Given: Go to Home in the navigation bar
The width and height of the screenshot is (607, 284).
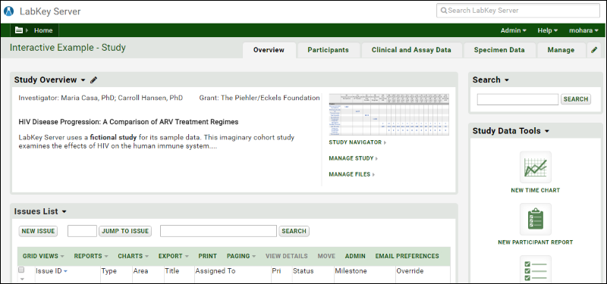Looking at the screenshot, I should point(43,30).
